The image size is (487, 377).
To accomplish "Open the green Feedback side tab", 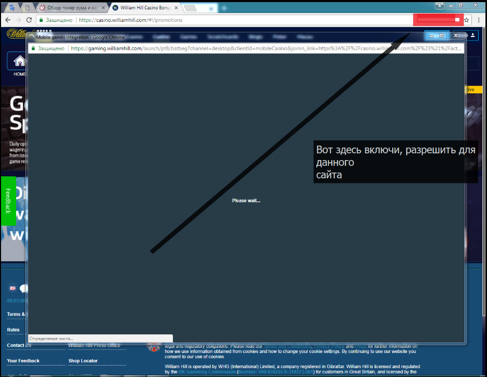I will [8, 201].
